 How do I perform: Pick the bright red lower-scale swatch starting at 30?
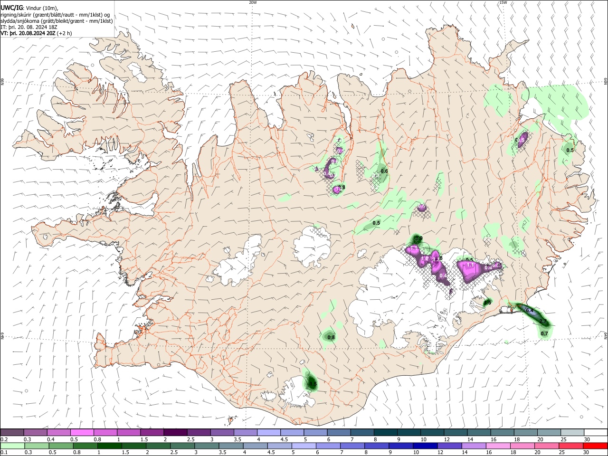(595, 446)
